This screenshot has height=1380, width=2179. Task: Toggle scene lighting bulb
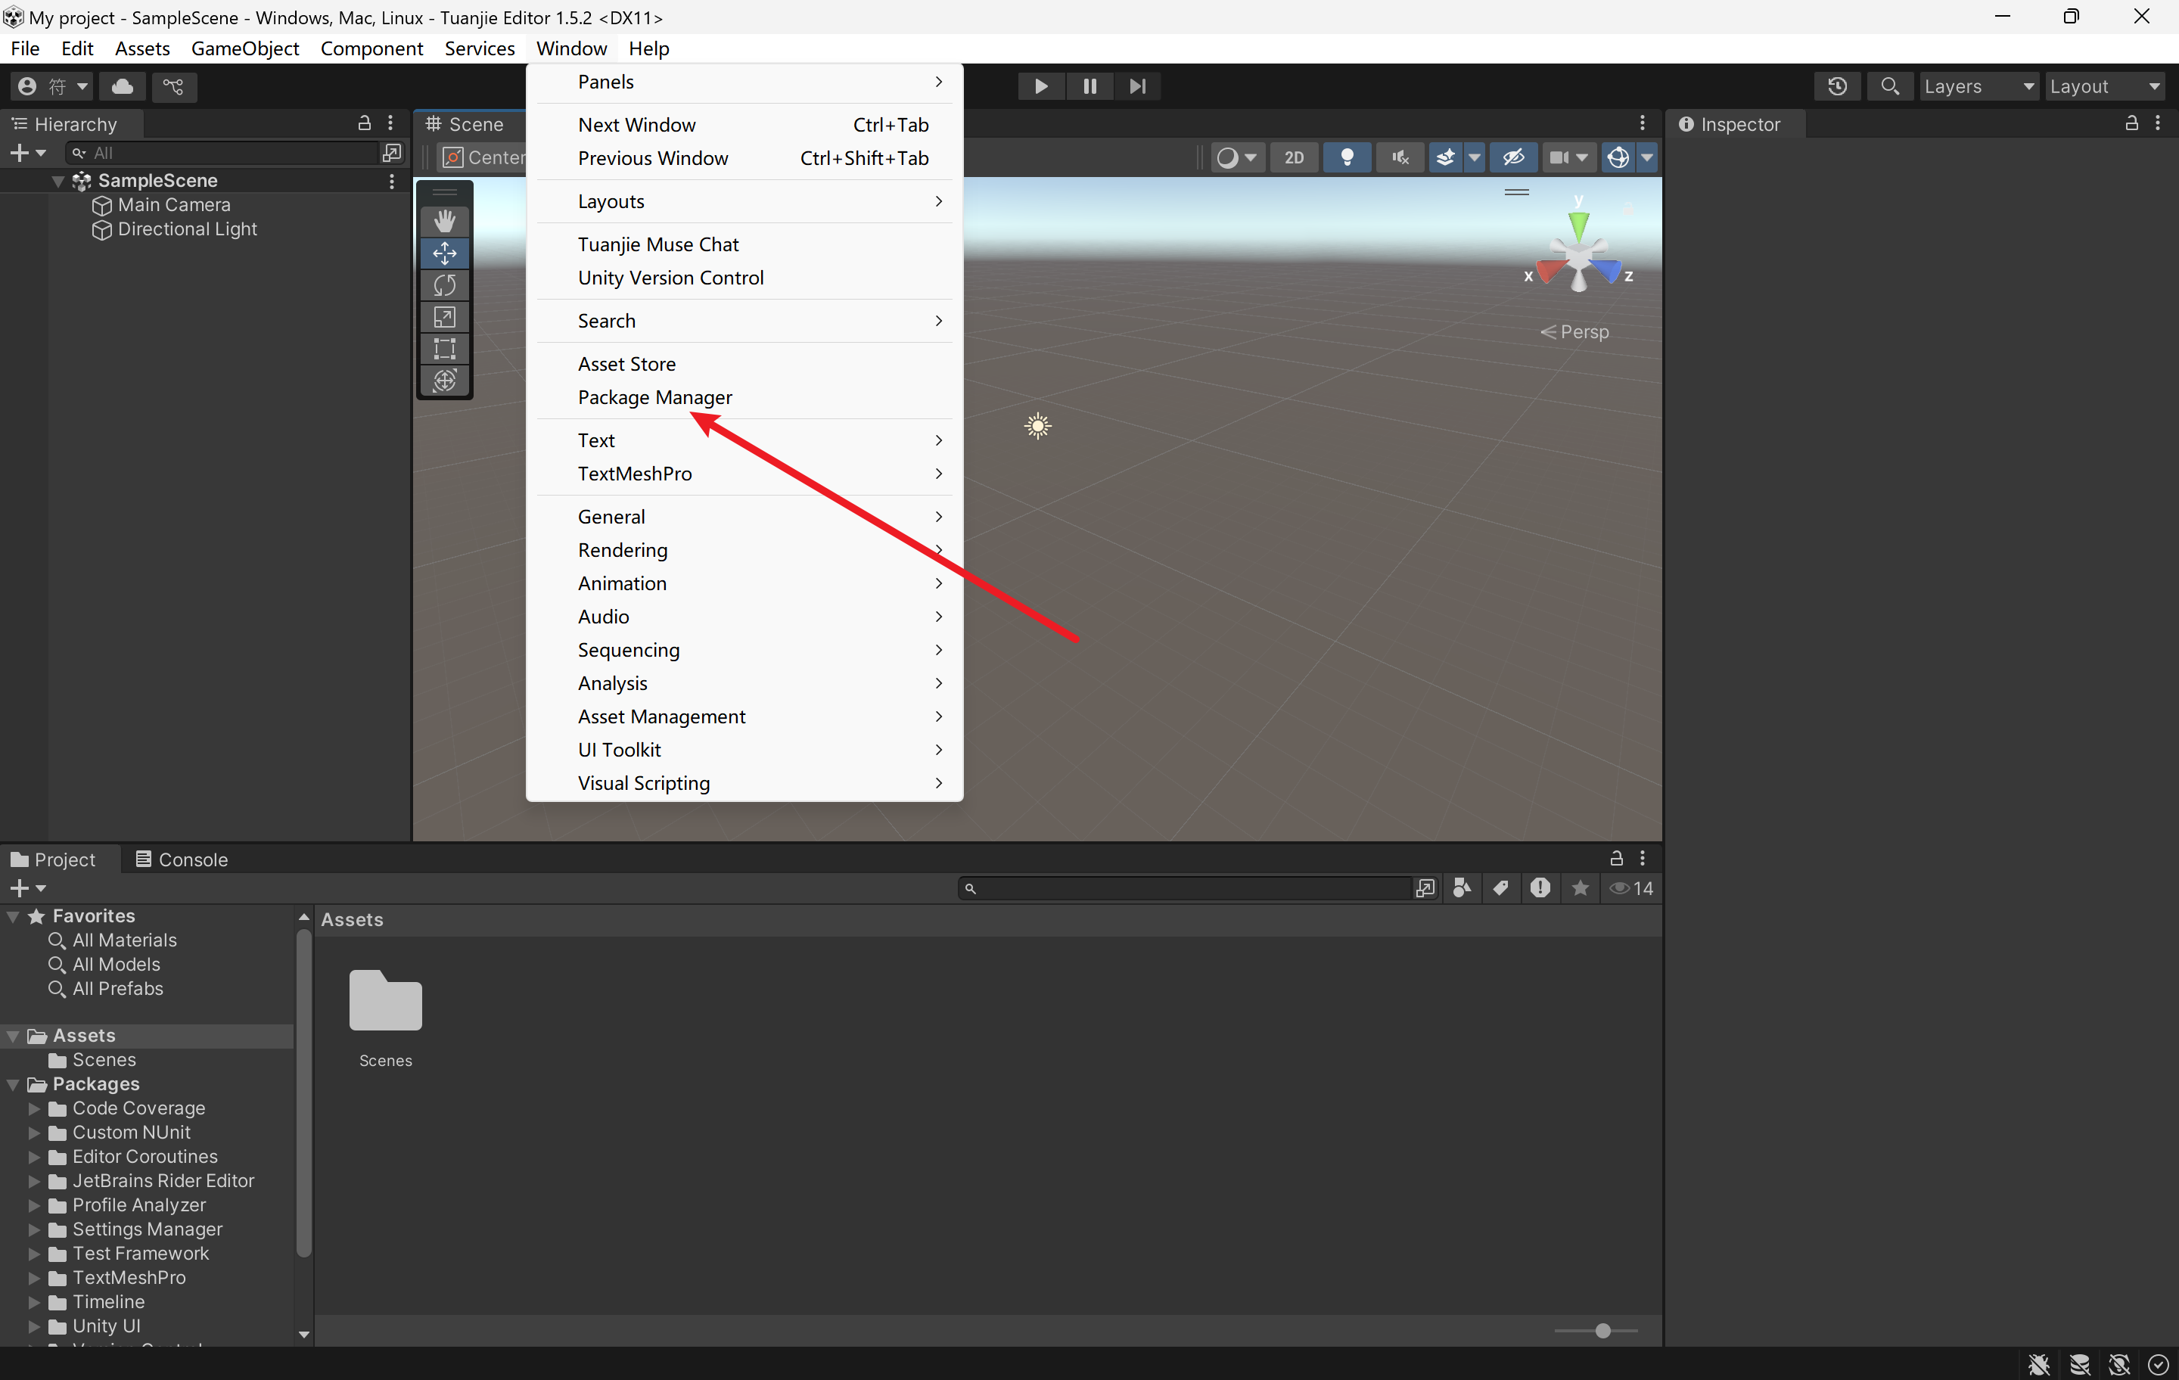coord(1347,157)
